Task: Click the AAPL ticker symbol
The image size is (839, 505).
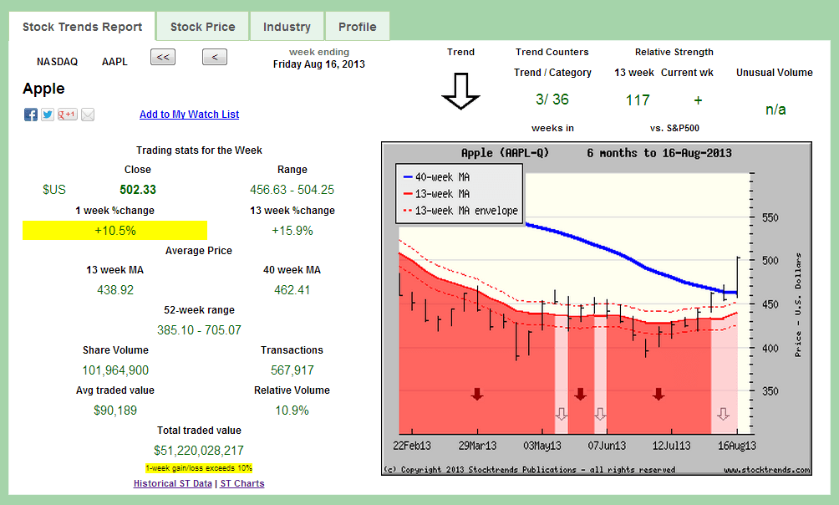Action: [x=114, y=62]
